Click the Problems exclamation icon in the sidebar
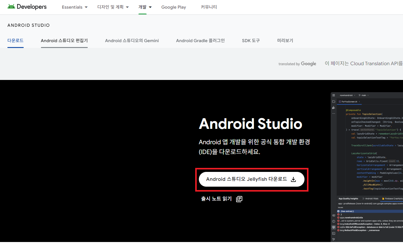 [x=334, y=221]
